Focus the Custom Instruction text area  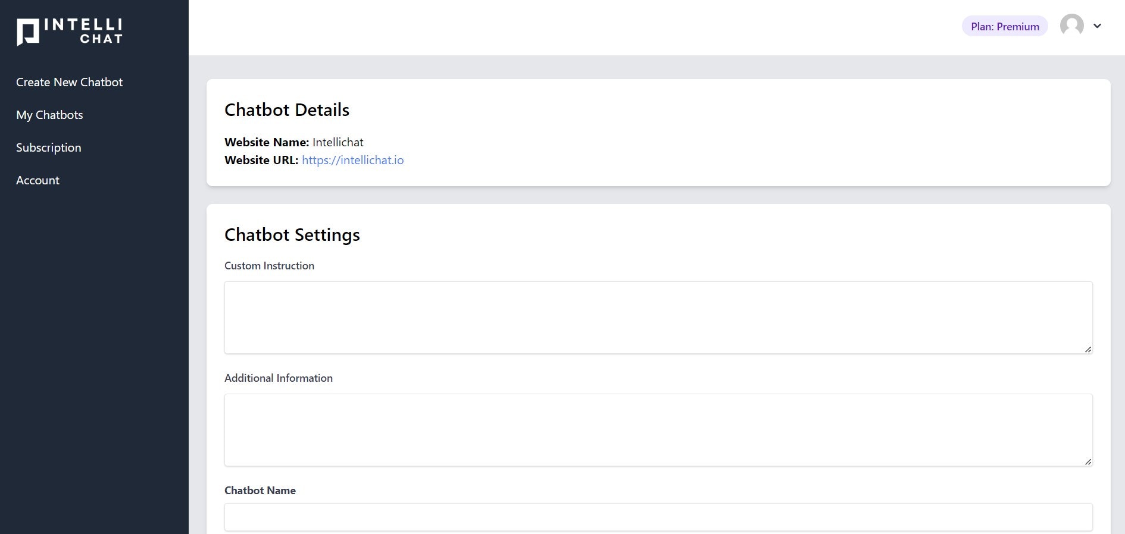point(658,318)
